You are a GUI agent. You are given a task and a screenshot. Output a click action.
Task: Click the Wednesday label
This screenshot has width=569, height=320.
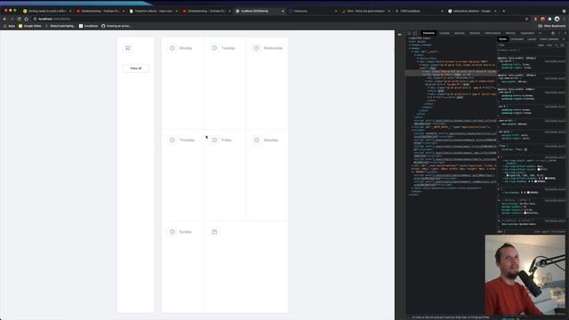[x=273, y=48]
